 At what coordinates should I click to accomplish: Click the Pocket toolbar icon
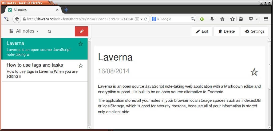pos(251,19)
